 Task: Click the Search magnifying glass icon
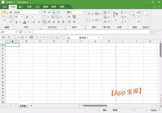coord(132,14)
